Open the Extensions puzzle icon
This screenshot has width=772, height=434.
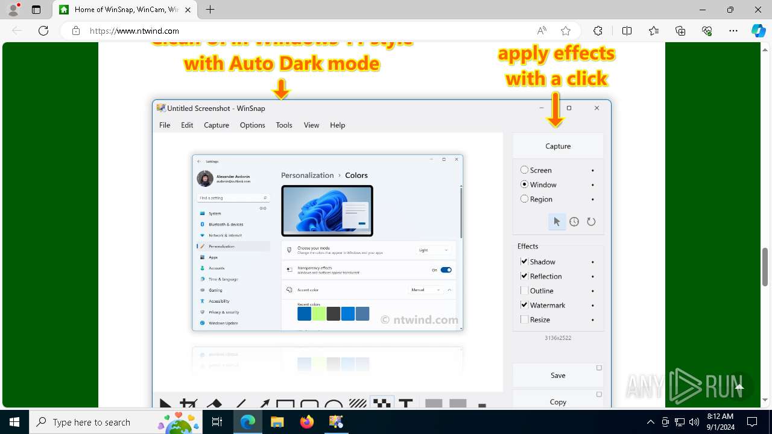(598, 31)
